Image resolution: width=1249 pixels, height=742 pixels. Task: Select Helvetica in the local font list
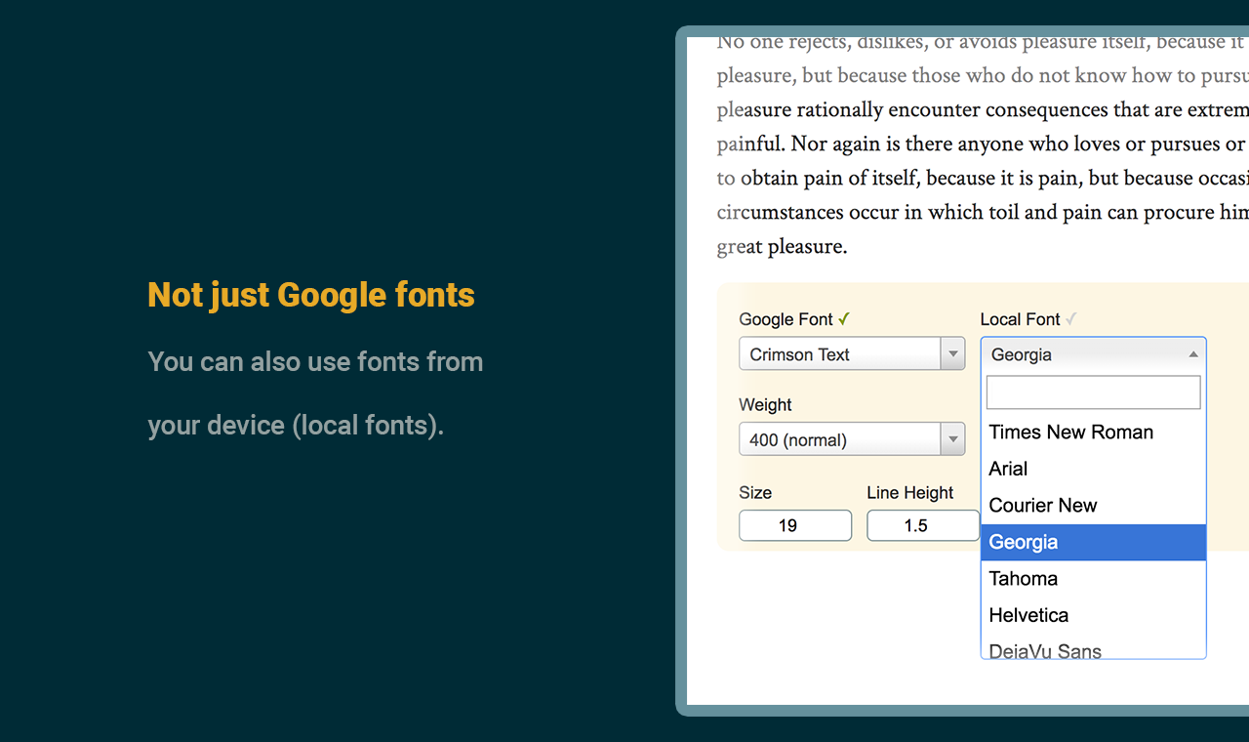[x=1094, y=615]
